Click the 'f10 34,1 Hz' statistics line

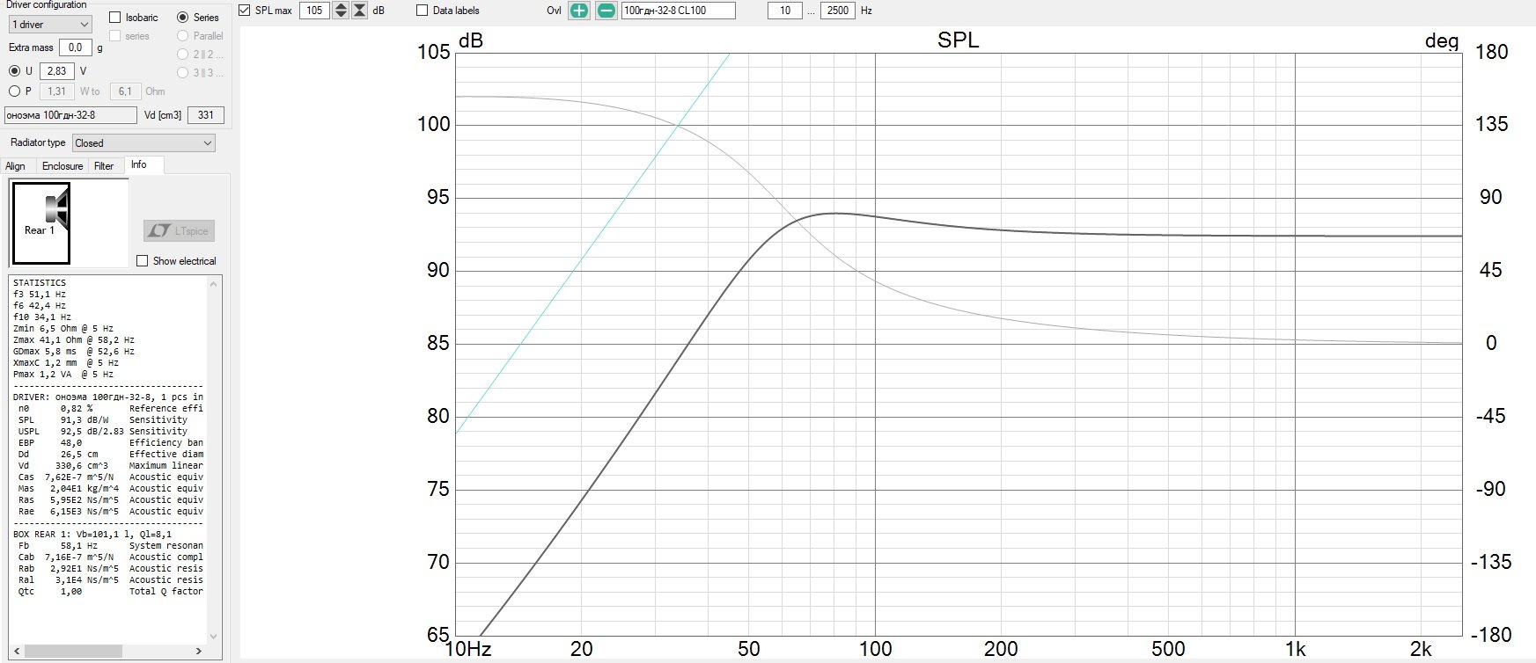[x=42, y=317]
